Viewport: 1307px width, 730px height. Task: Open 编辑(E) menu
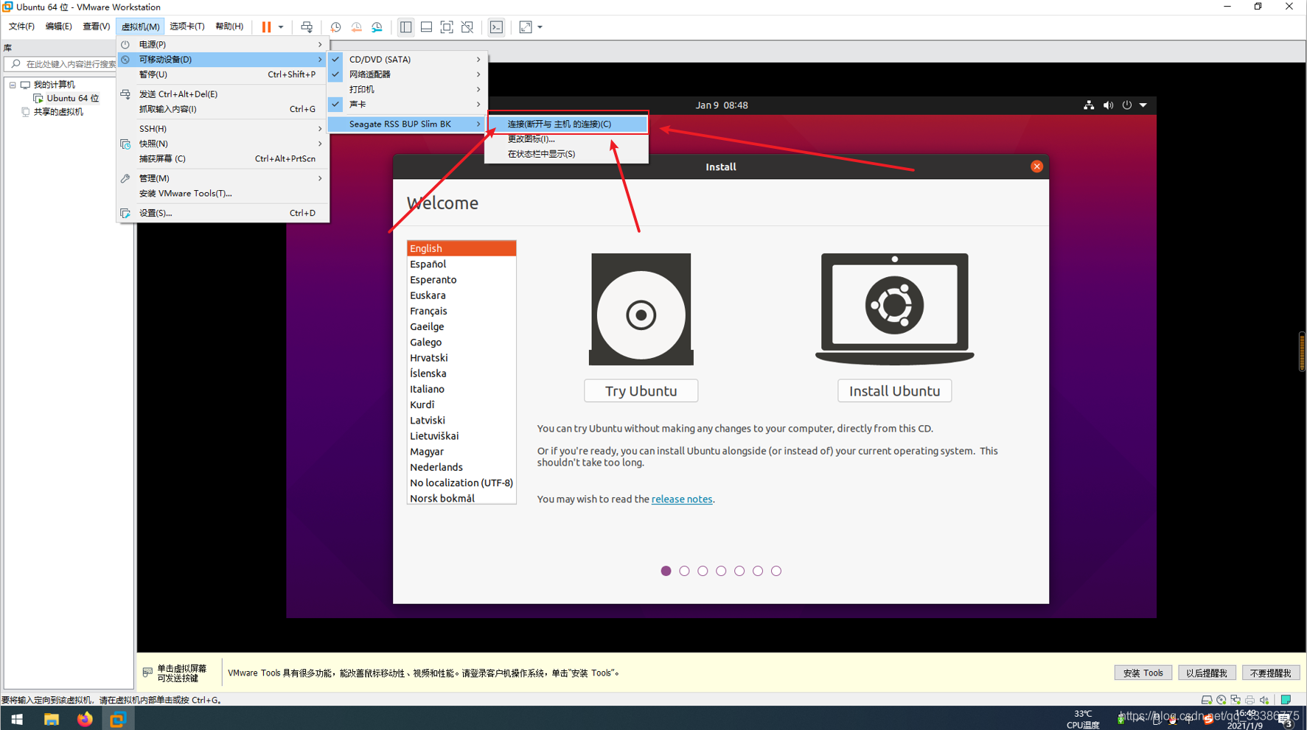pyautogui.click(x=59, y=27)
